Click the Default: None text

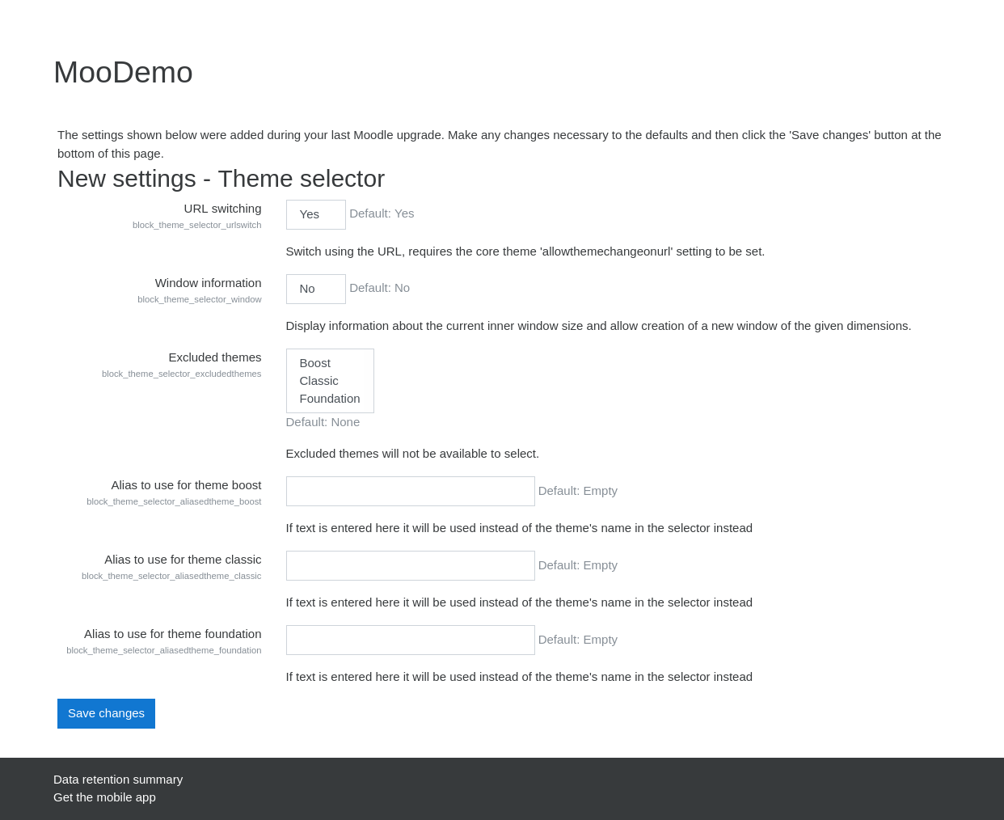pos(323,422)
